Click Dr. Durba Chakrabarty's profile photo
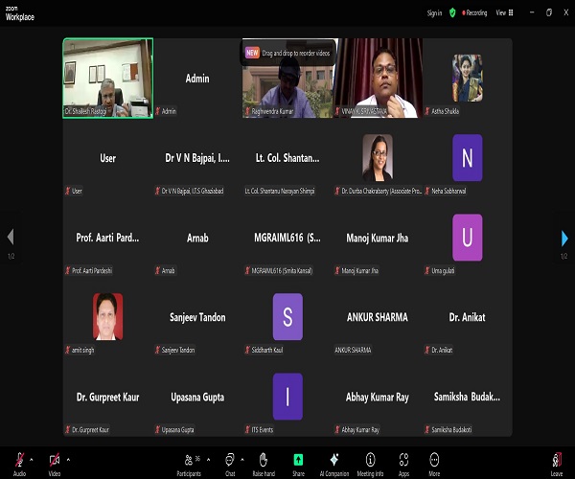575x479 pixels. (378, 157)
